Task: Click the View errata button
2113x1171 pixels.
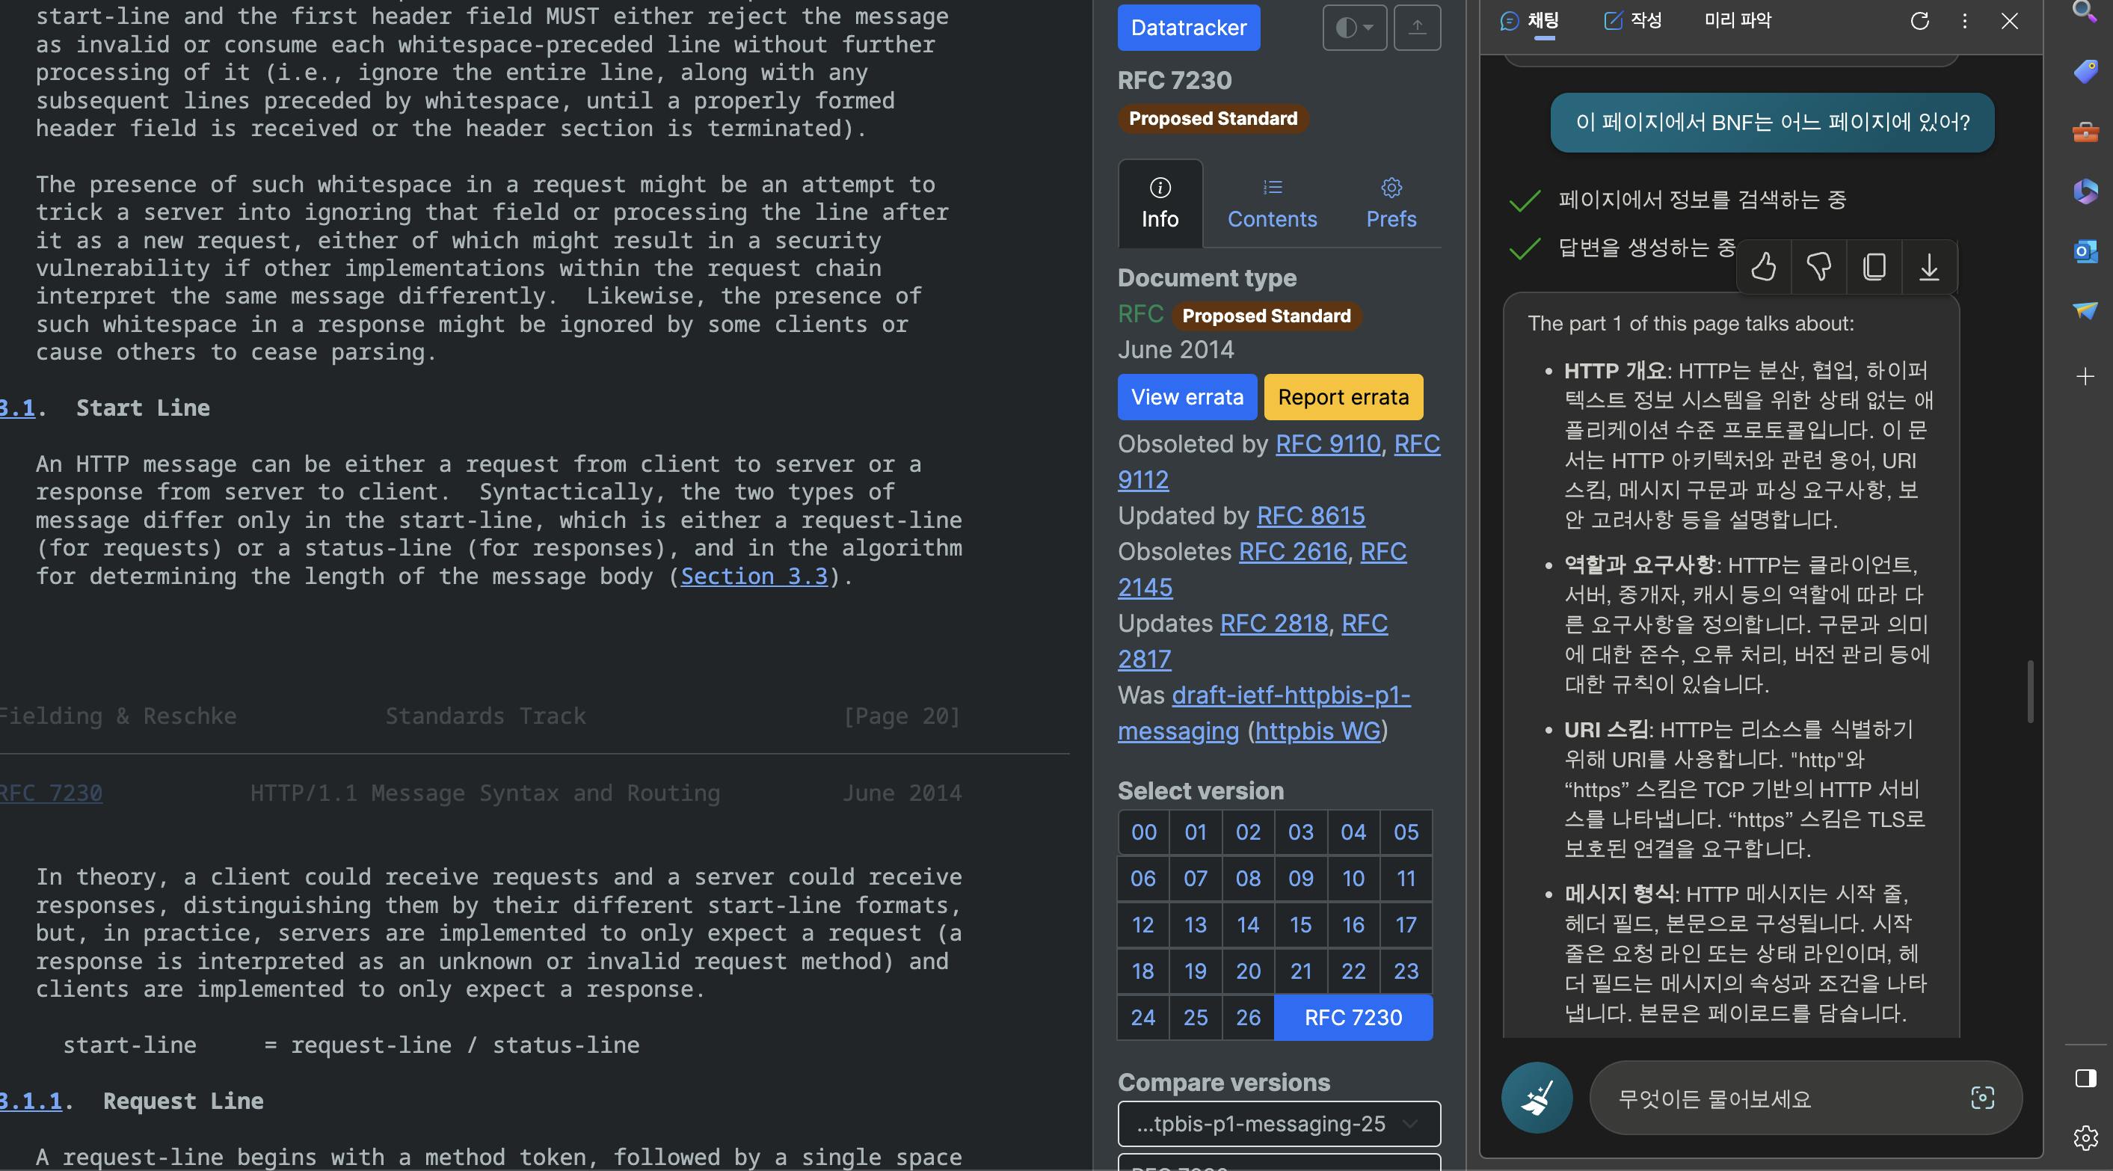Action: tap(1186, 397)
